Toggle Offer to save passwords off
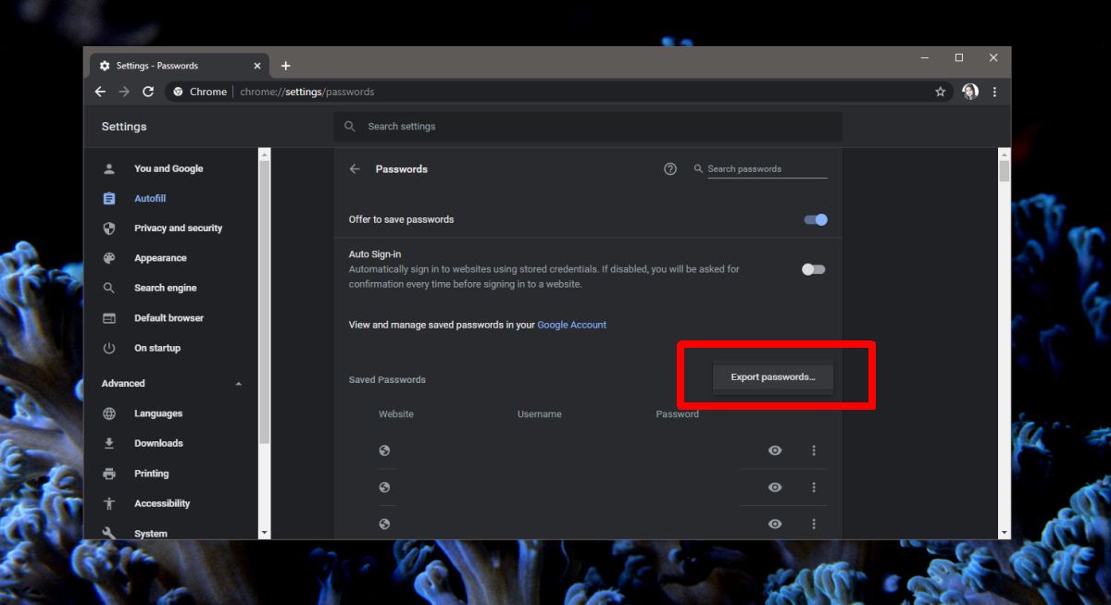This screenshot has width=1111, height=605. (816, 219)
